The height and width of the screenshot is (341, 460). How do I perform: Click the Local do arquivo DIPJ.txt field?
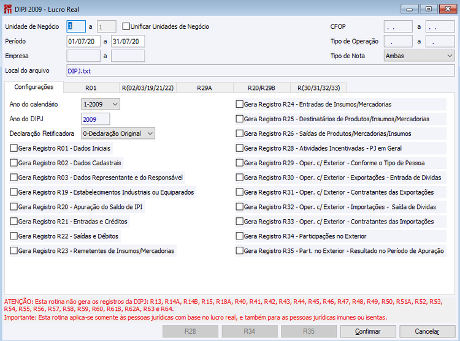pos(261,70)
